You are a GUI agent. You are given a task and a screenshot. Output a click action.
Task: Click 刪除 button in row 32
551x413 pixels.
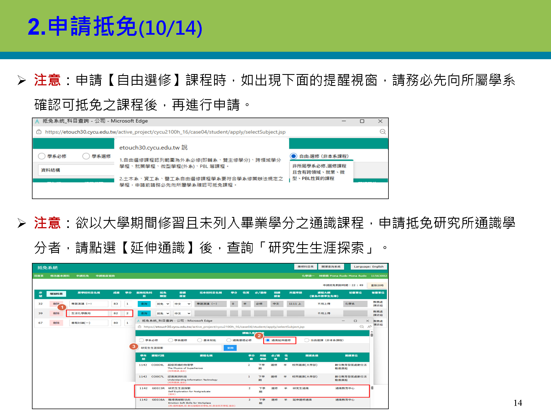(x=56, y=304)
